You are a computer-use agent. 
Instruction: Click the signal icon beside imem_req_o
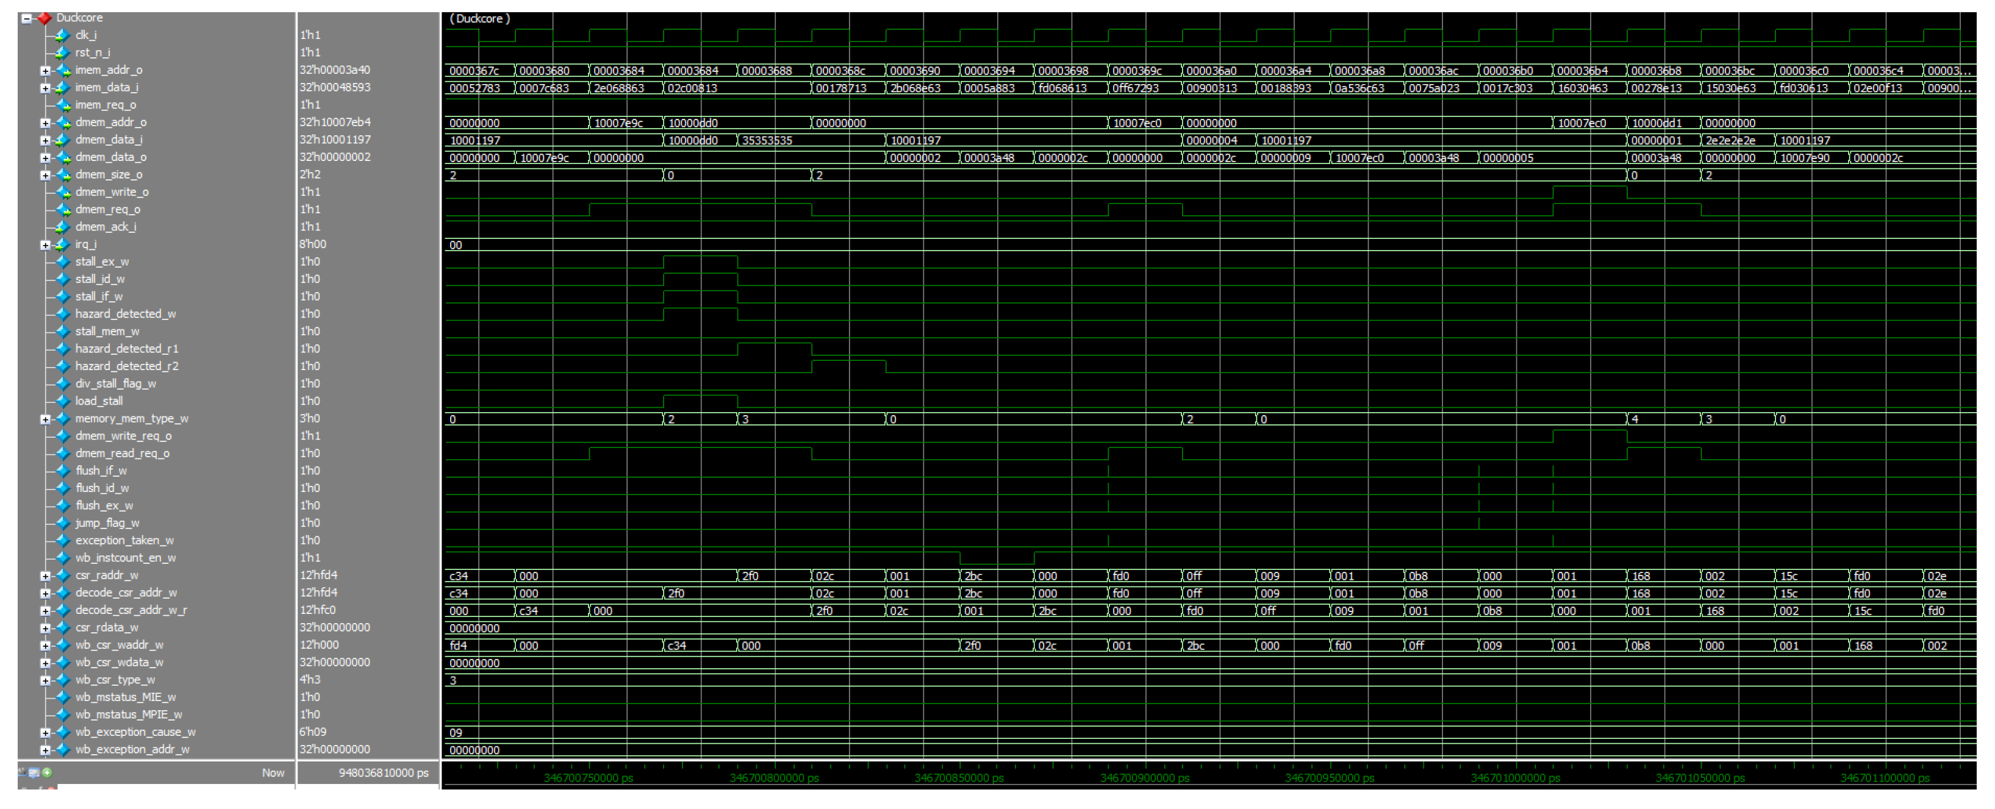click(63, 105)
